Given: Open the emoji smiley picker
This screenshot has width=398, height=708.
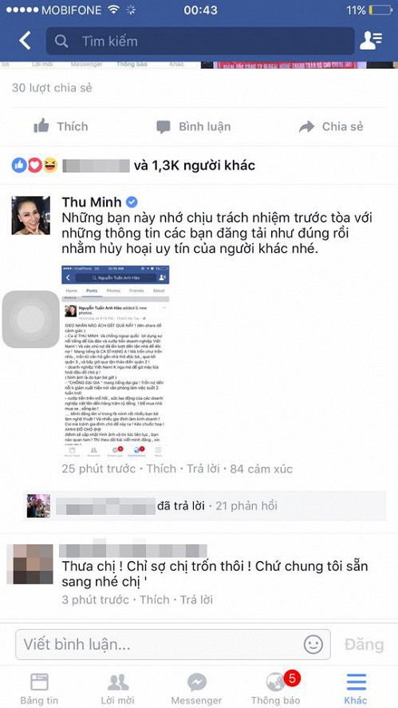Looking at the screenshot, I should click(x=313, y=644).
